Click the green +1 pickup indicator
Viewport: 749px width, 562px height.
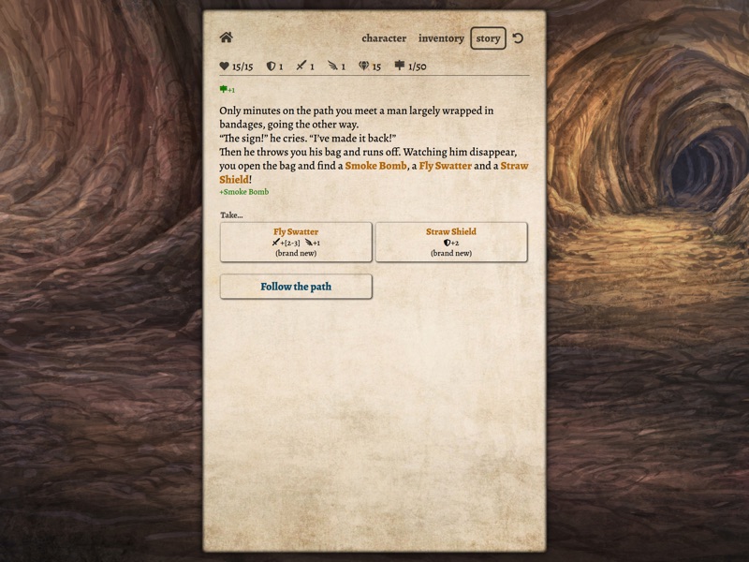click(x=223, y=89)
